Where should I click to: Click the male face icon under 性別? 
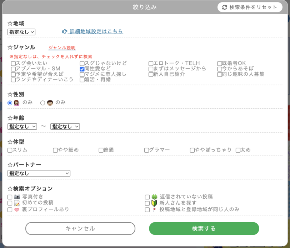[50, 103]
